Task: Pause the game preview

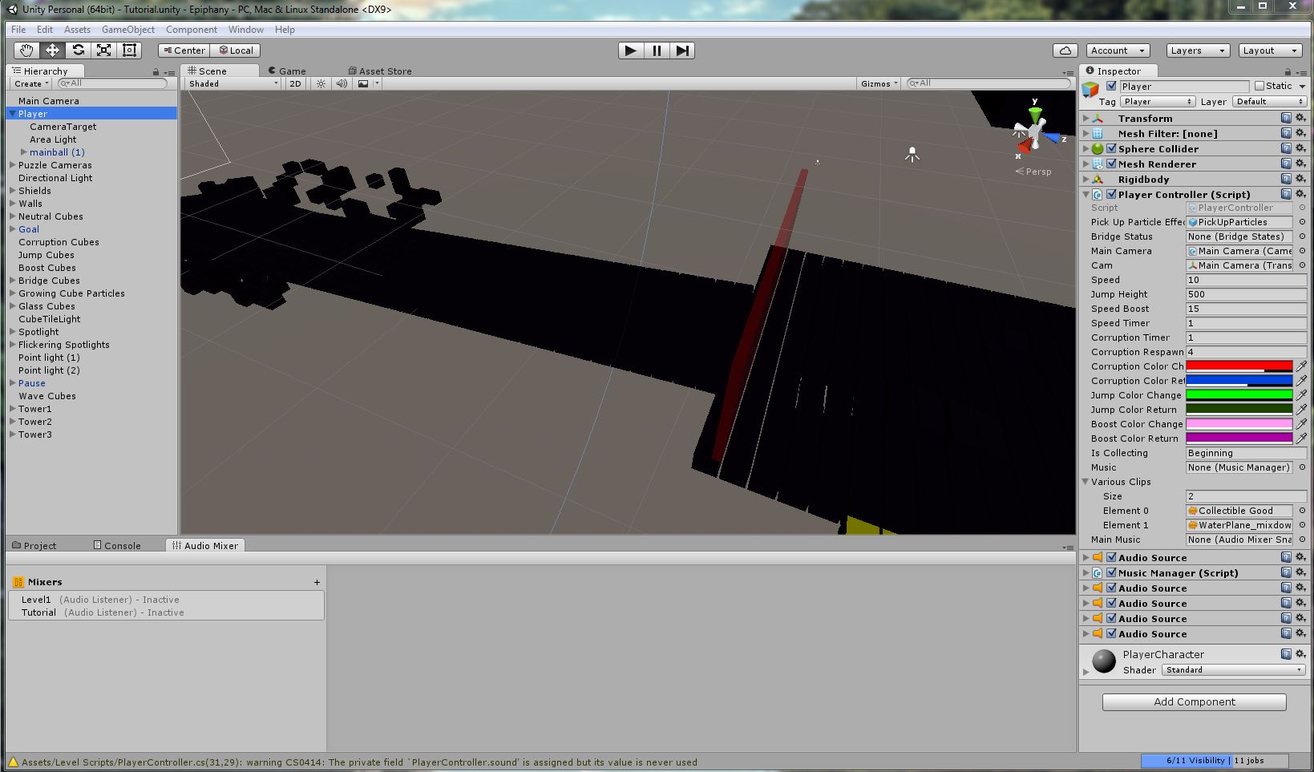Action: tap(657, 51)
